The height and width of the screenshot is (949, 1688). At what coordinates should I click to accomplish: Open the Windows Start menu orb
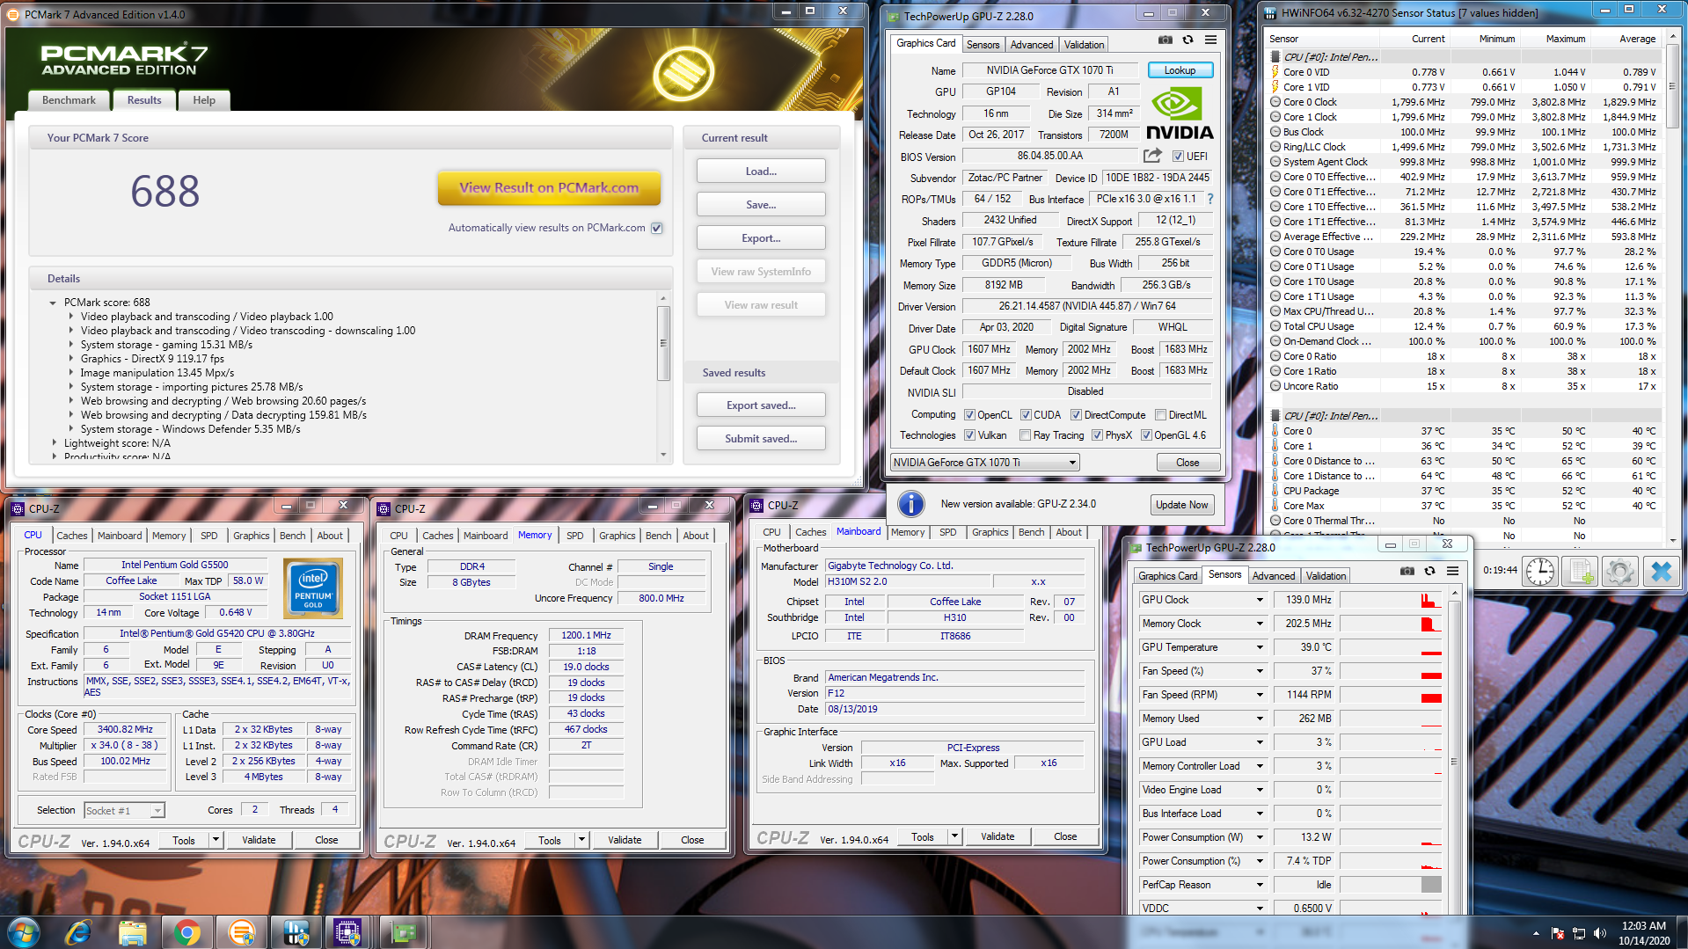click(x=24, y=932)
